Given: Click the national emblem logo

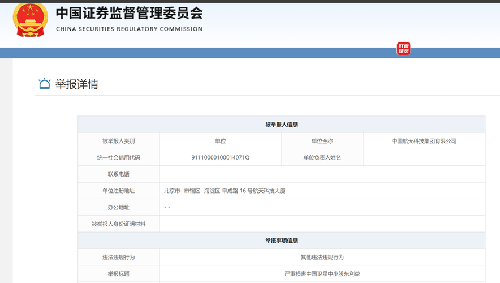Looking at the screenshot, I should coord(31,20).
